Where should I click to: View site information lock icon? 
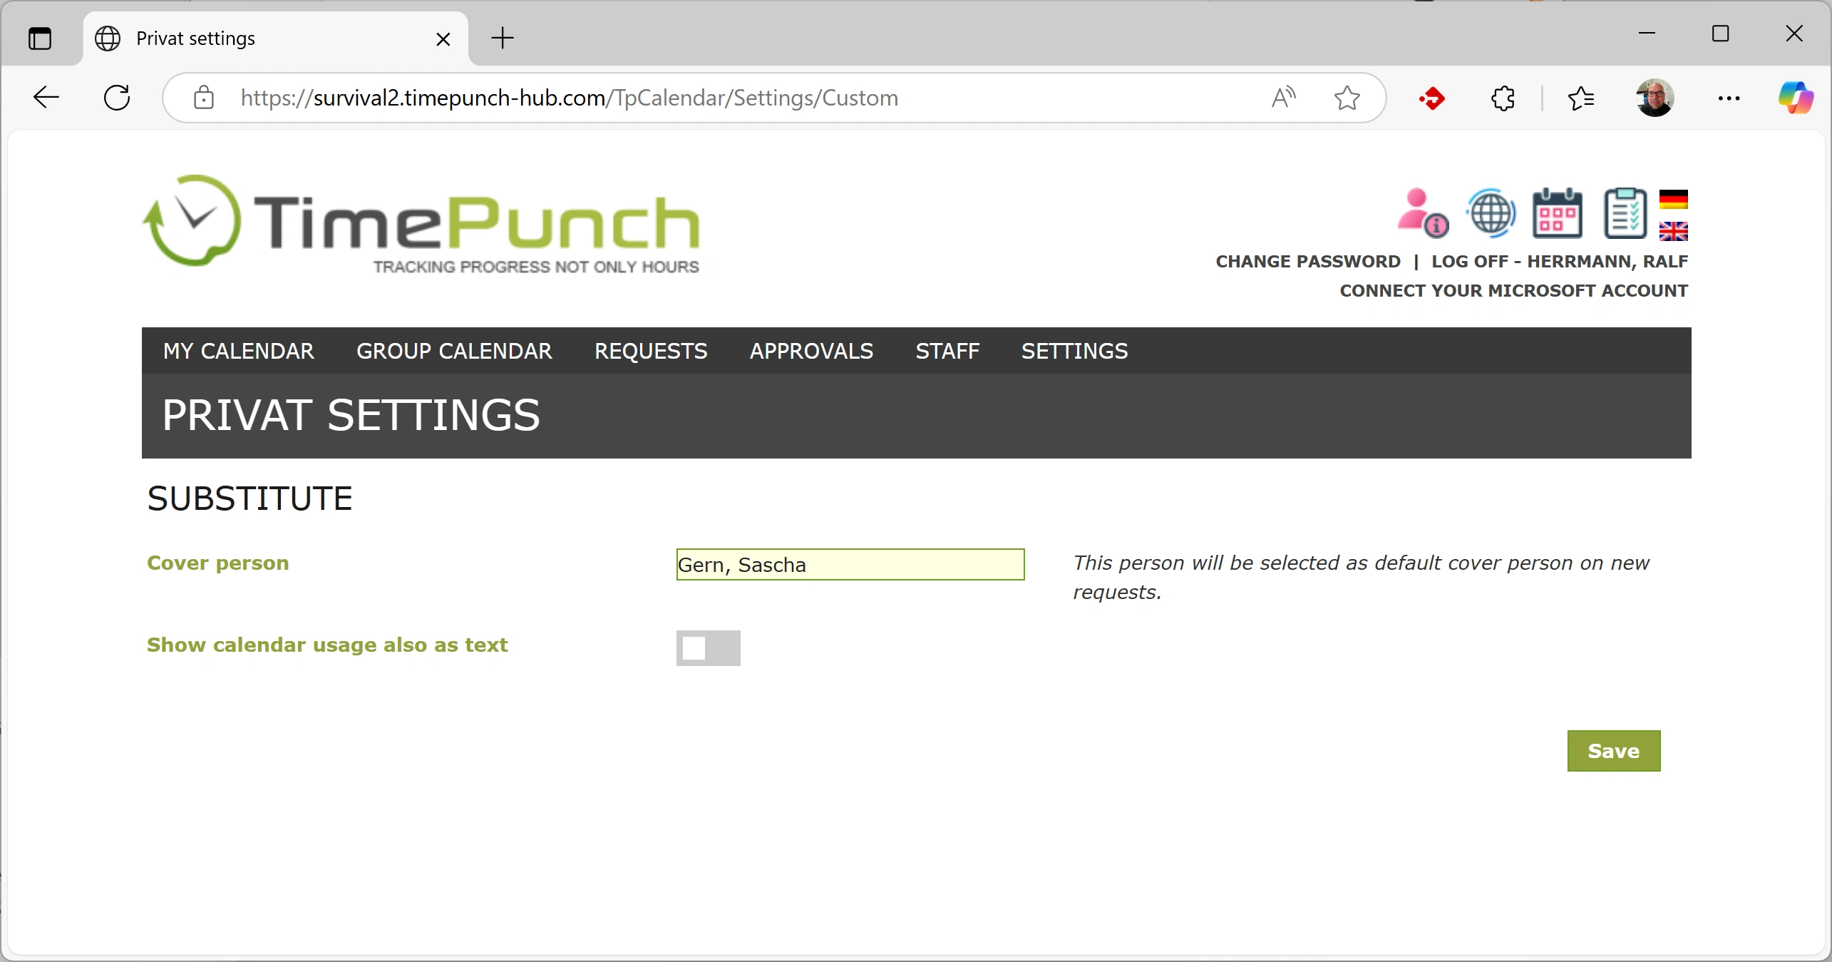(204, 98)
